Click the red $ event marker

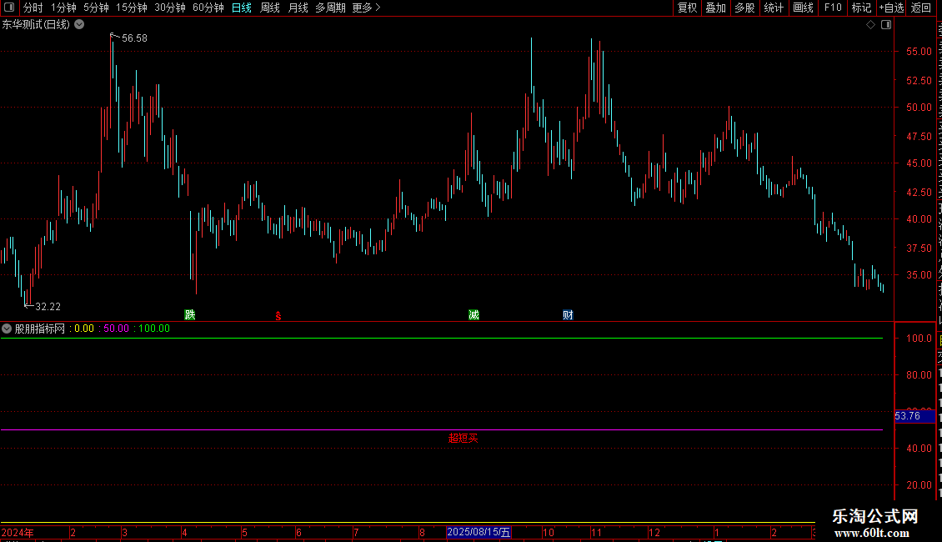pos(278,315)
